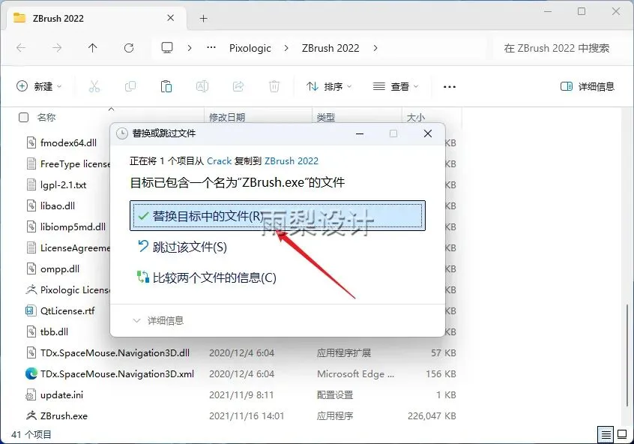This screenshot has width=634, height=444.
Task: Select update.ini file
Action: (61, 395)
